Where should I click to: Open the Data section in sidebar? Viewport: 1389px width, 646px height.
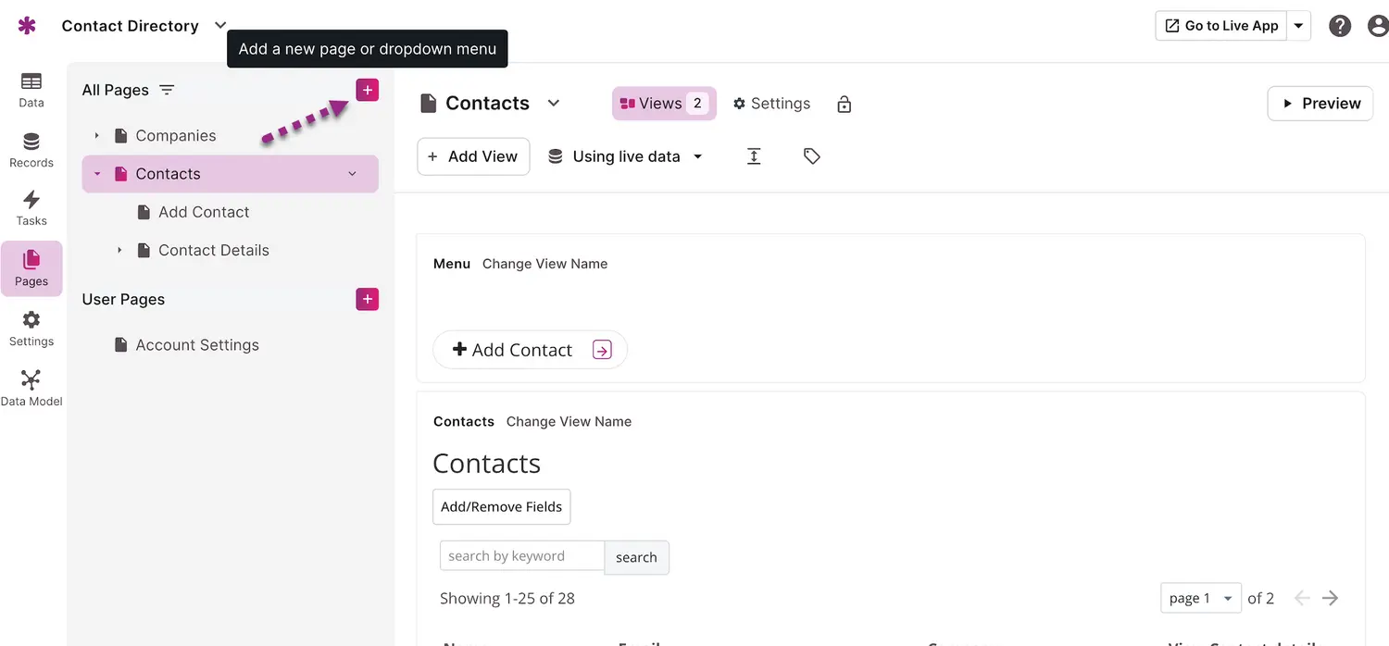tap(31, 90)
